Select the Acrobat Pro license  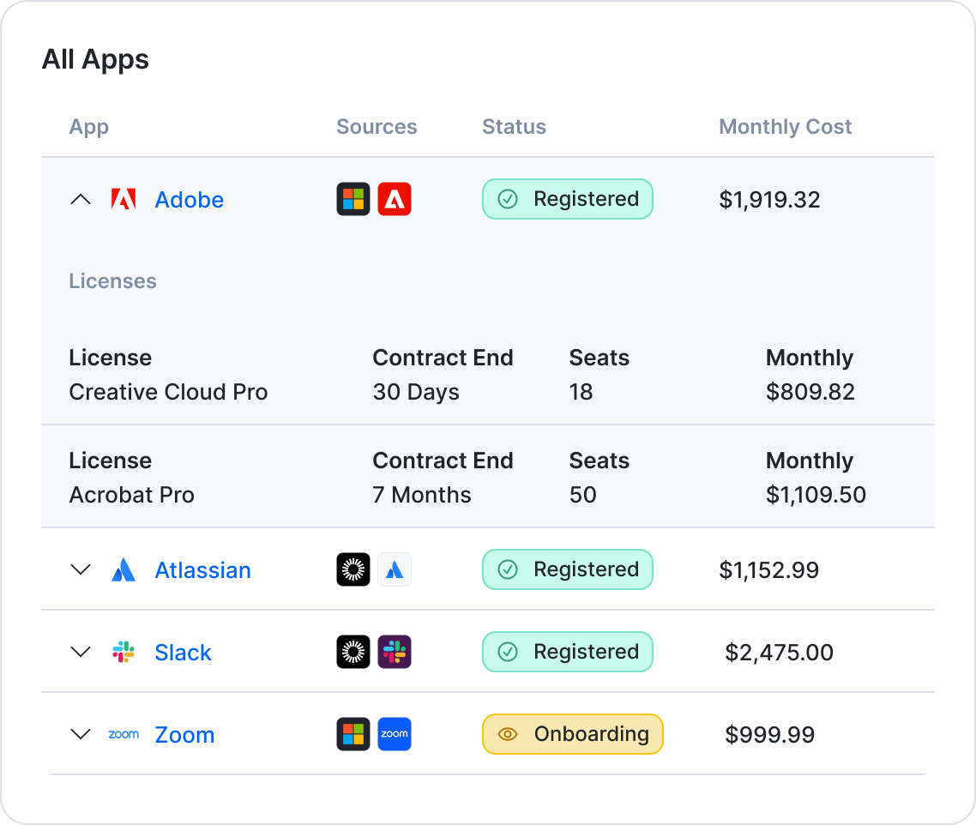[x=132, y=494]
